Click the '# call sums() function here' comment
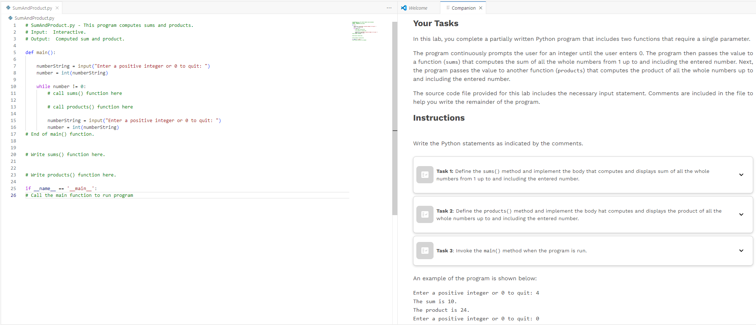Viewport: 756px width, 325px height. 85,93
